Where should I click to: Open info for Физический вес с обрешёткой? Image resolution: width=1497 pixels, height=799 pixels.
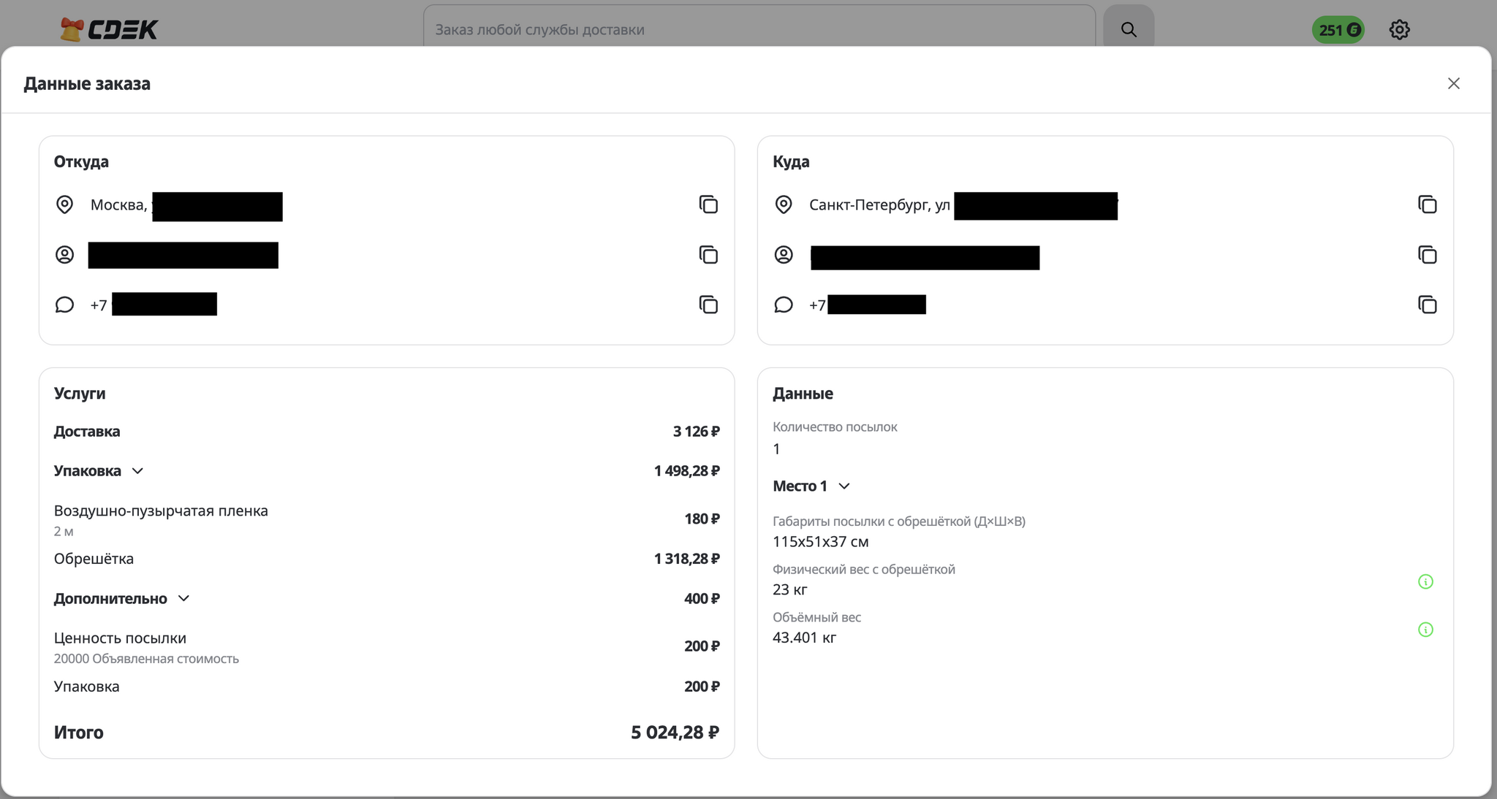1425,581
